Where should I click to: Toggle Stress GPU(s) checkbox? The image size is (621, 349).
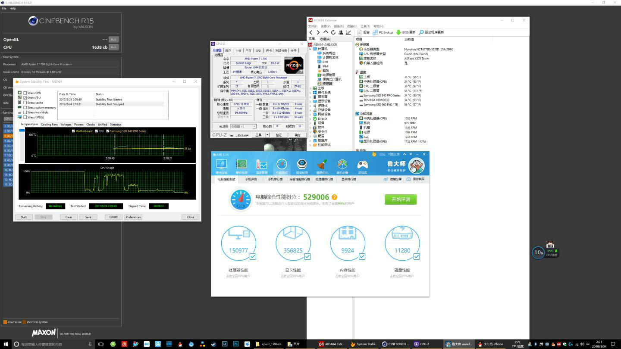click(25, 117)
